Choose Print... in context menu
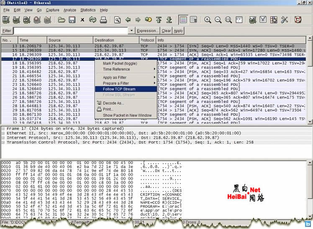Viewport: 313px width, 229px height. 126,109
